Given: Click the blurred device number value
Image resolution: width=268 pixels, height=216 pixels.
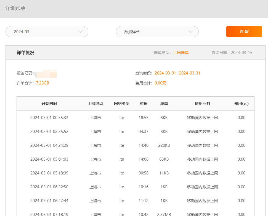Looking at the screenshot, I should tap(46, 74).
